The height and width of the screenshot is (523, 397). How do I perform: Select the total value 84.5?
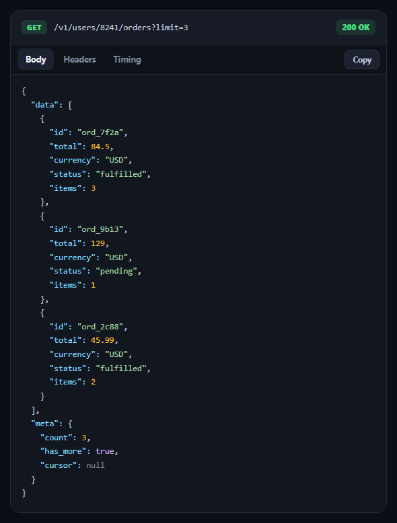tap(100, 147)
